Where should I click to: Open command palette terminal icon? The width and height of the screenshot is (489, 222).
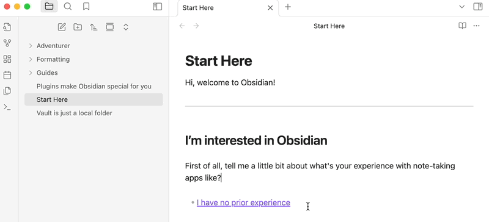[7, 107]
